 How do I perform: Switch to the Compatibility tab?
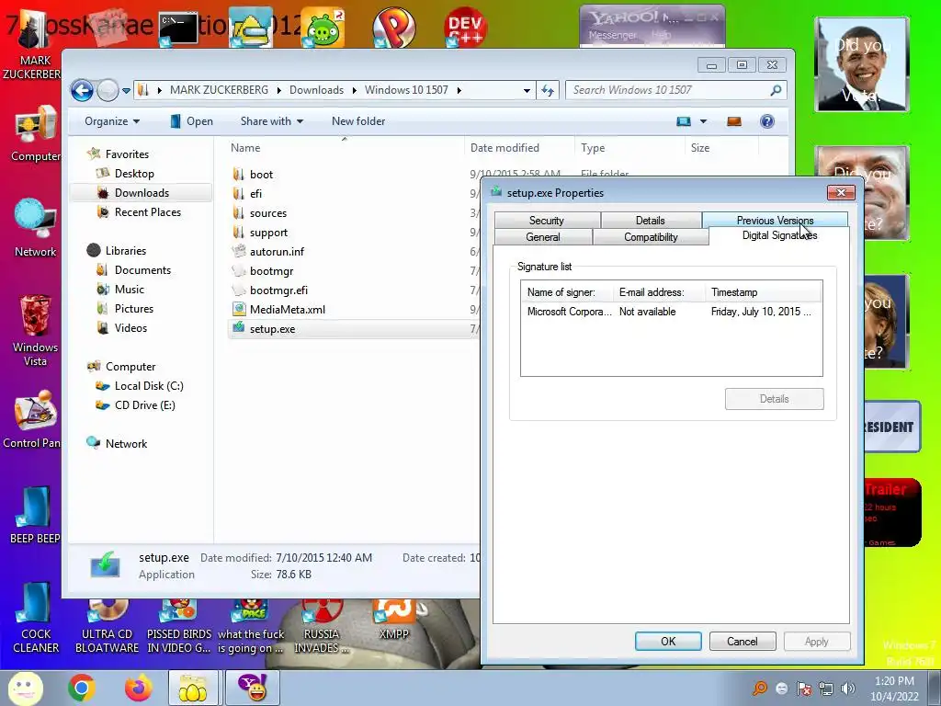click(x=651, y=237)
